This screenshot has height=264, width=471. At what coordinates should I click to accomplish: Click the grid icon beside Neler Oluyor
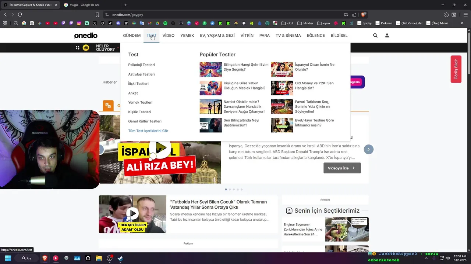78,48
